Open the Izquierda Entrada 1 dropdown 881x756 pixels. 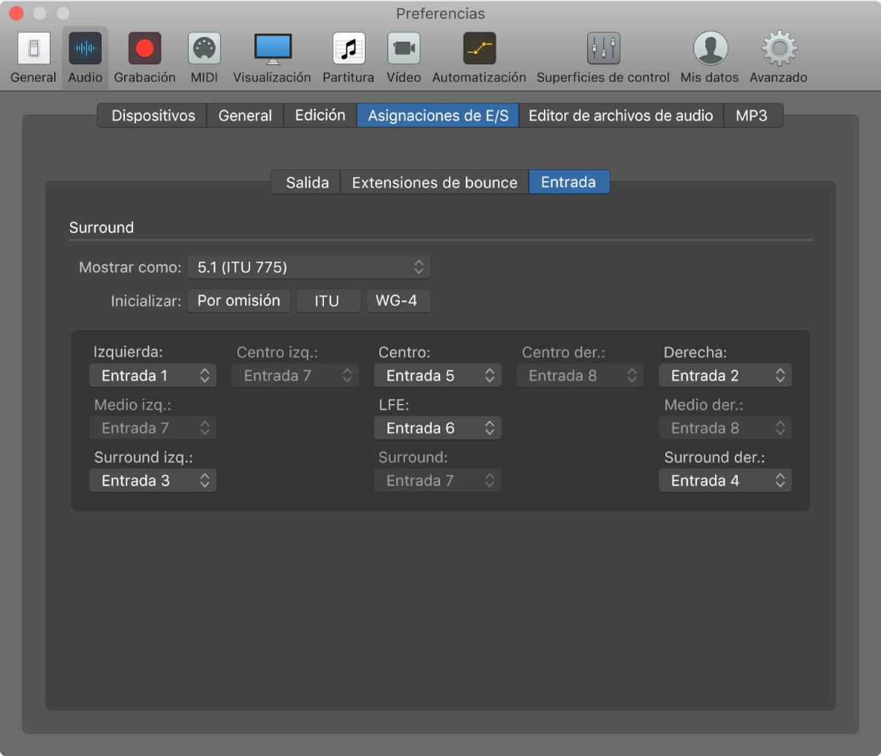(153, 375)
